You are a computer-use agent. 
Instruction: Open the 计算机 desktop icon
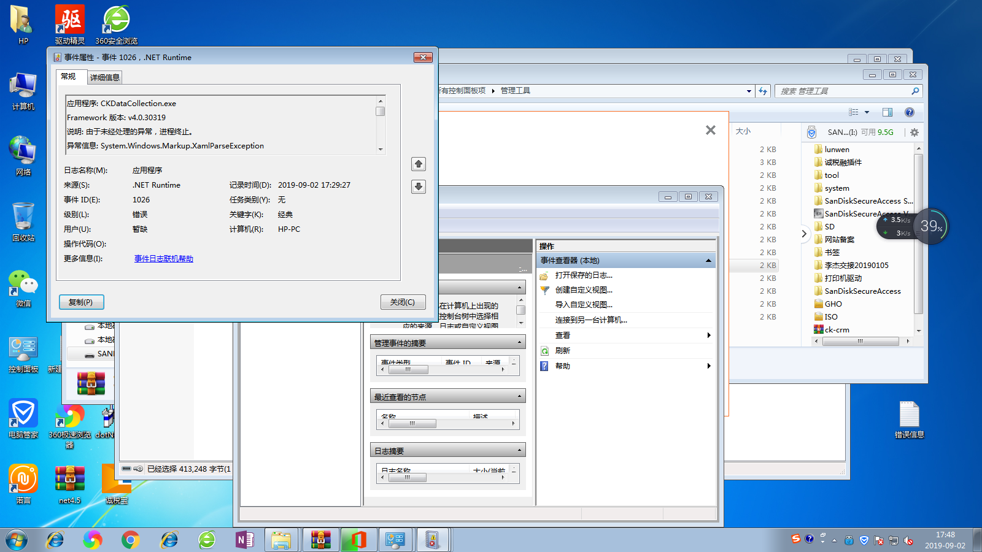[x=23, y=91]
